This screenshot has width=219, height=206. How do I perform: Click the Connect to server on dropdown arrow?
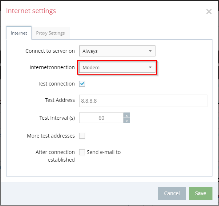[x=150, y=51]
